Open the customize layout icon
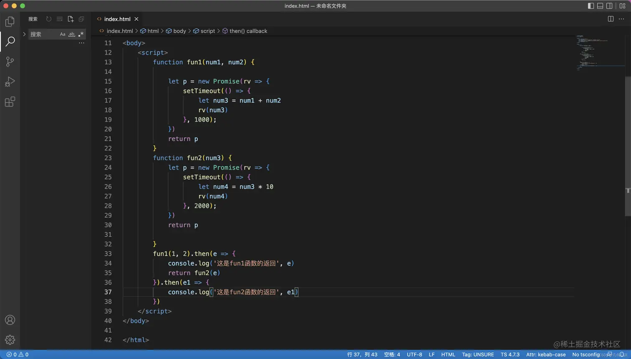631x359 pixels. (x=622, y=6)
